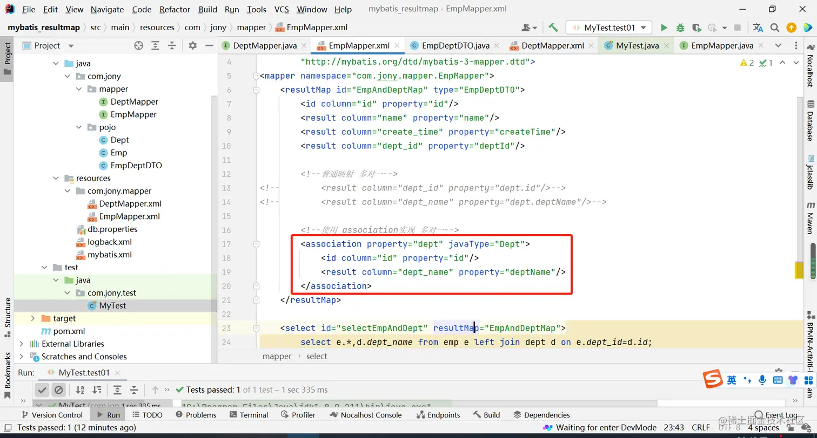817x438 pixels.
Task: Run MyTest.test01 with the green play icon
Action: click(664, 28)
